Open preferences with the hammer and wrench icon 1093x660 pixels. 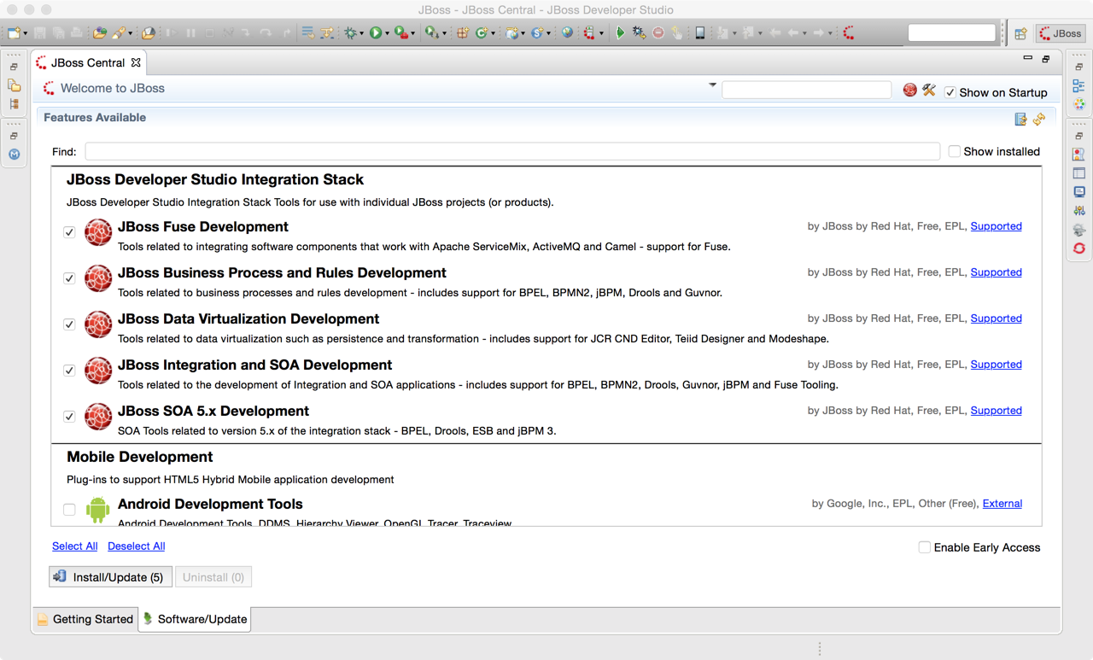(929, 91)
